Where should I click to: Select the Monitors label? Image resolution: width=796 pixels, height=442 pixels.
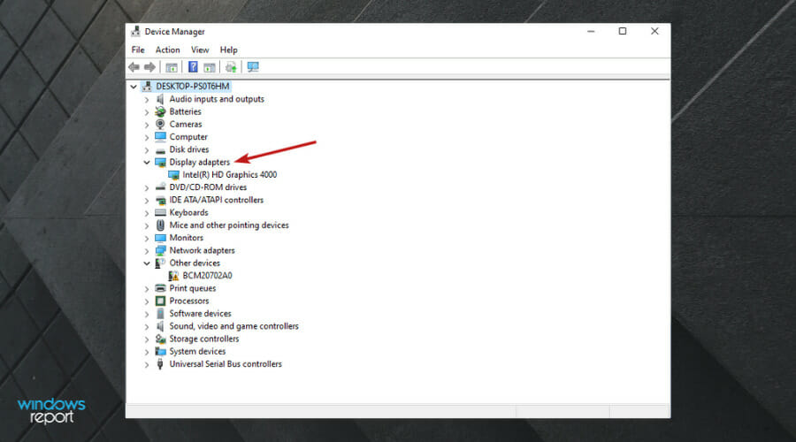pos(187,238)
